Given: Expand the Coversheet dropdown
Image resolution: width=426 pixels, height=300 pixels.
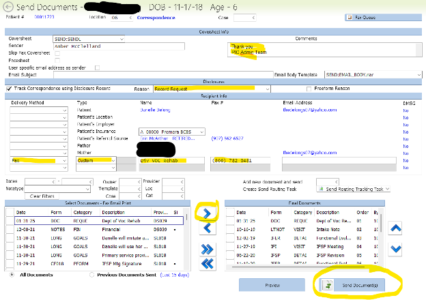Looking at the screenshot, I should point(122,40).
